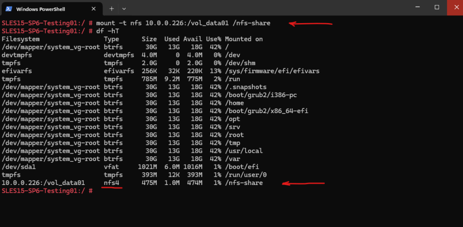
Task: Click the 10.0.0.226:/vol_data01 filesystem entry in df output
Action: tap(43, 183)
